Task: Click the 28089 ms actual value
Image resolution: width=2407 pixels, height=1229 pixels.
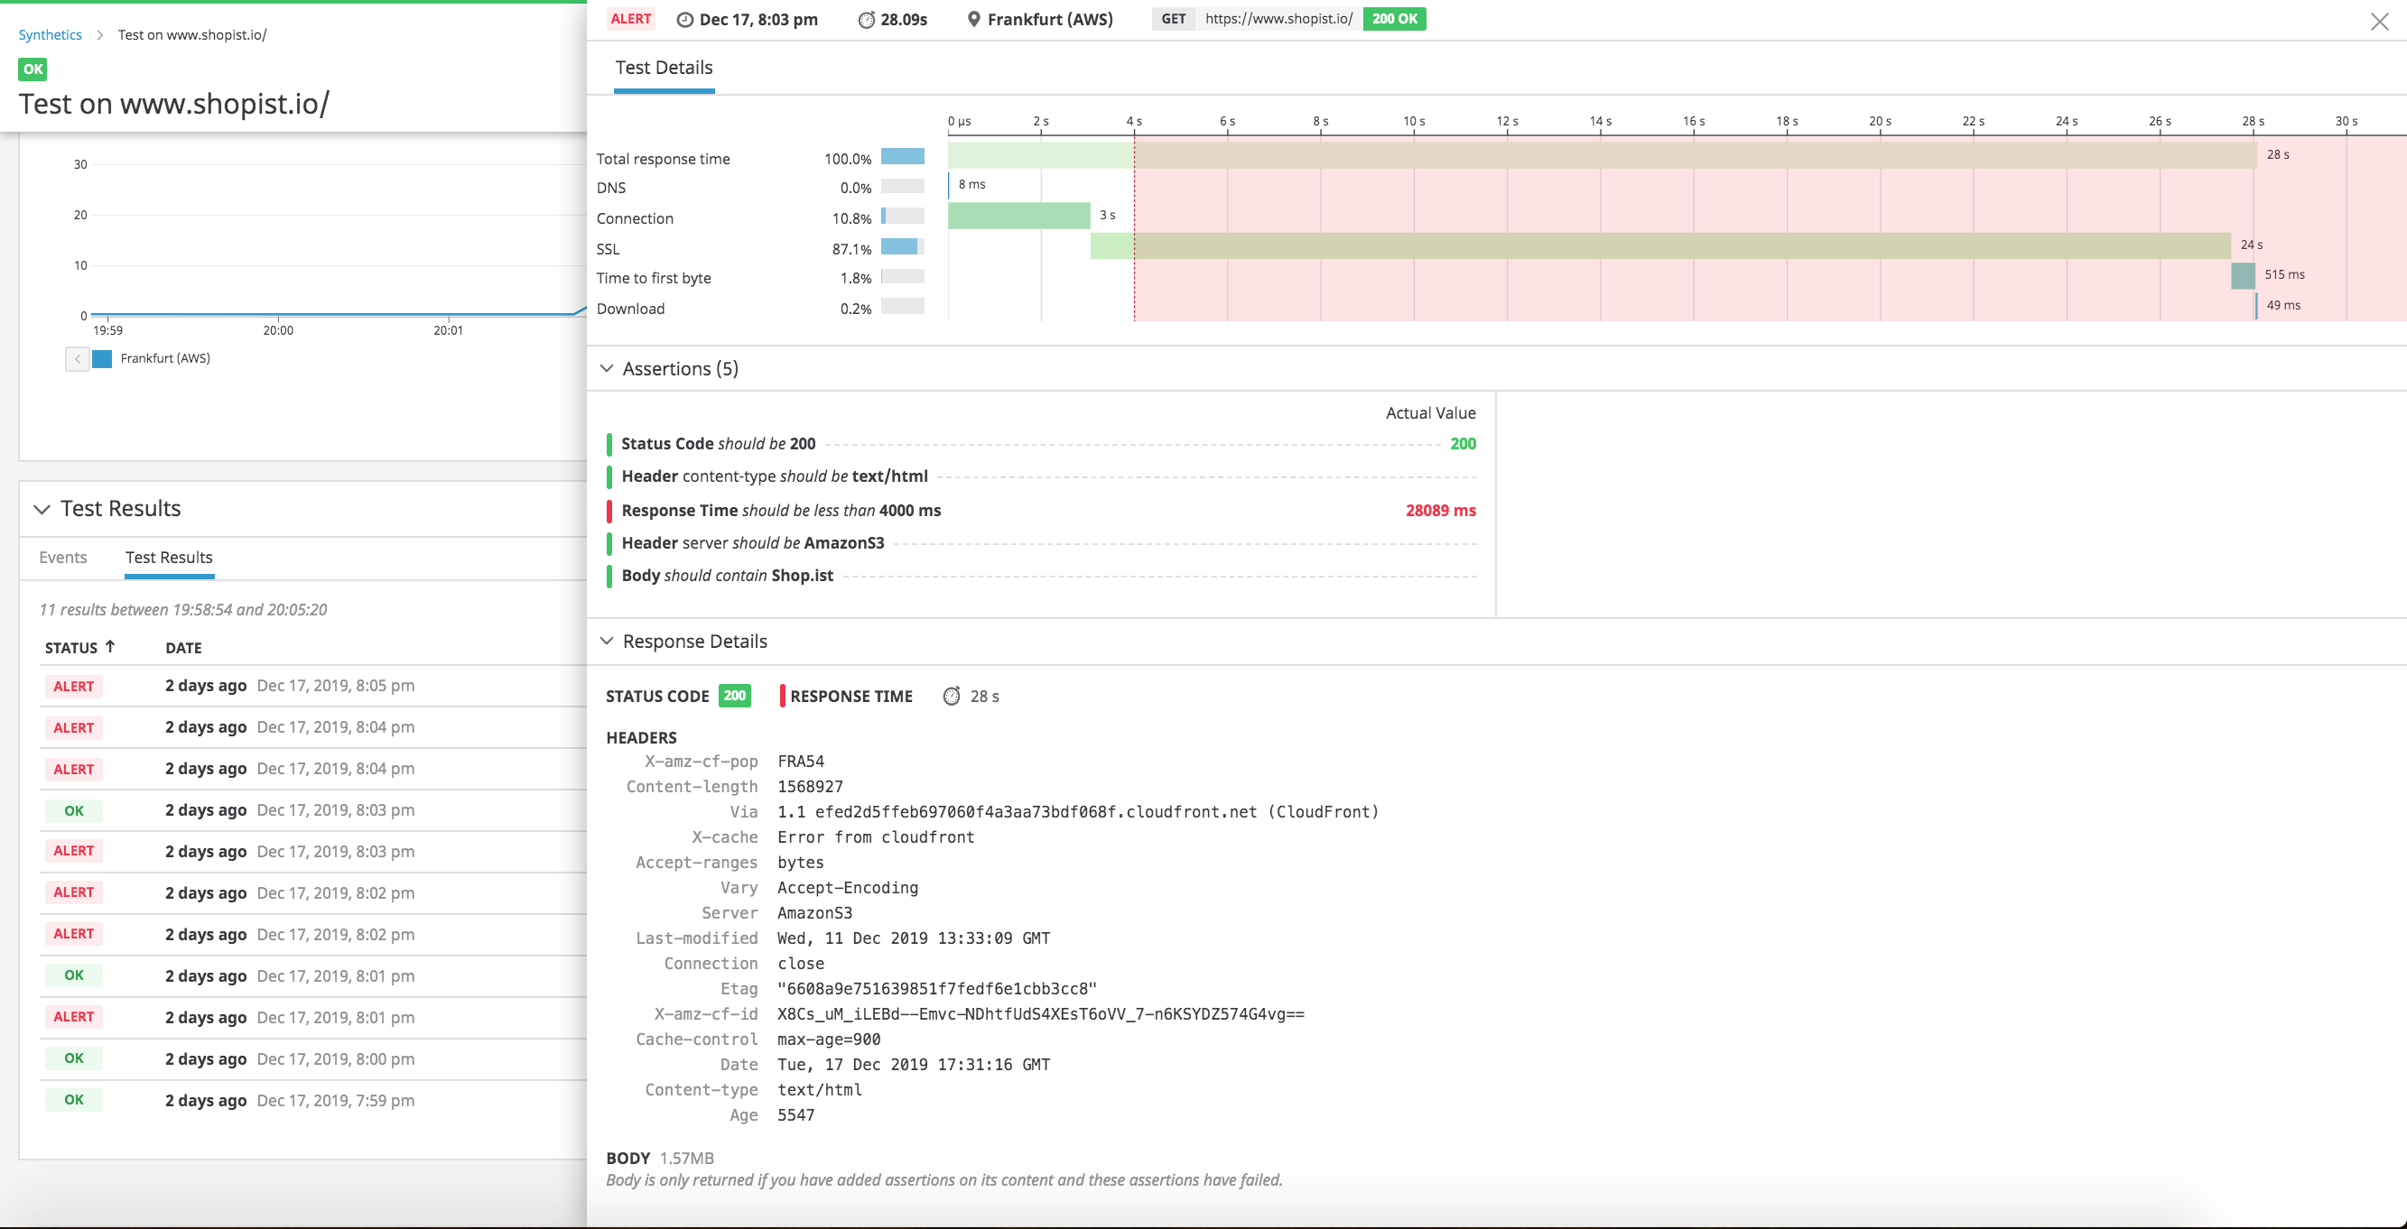Action: click(1440, 510)
